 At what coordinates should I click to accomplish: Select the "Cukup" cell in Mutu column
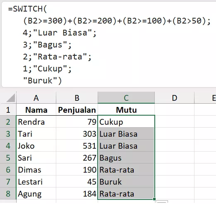[x=126, y=122]
